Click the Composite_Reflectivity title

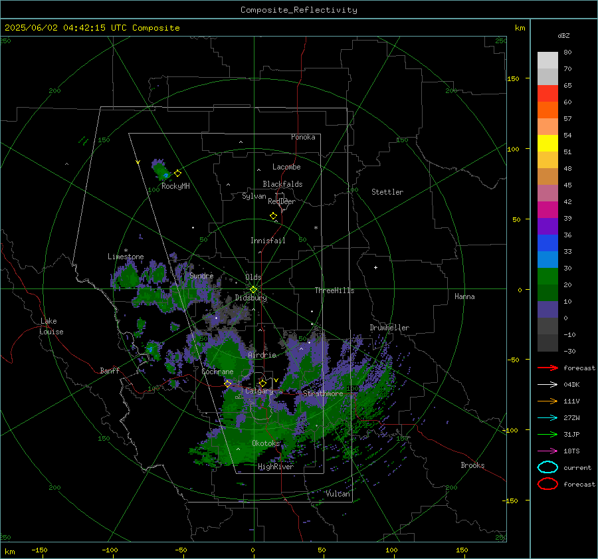click(299, 10)
